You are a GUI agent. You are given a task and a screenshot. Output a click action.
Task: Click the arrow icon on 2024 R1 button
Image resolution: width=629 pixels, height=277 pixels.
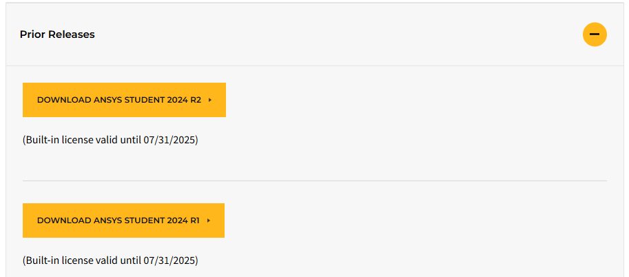click(x=209, y=220)
